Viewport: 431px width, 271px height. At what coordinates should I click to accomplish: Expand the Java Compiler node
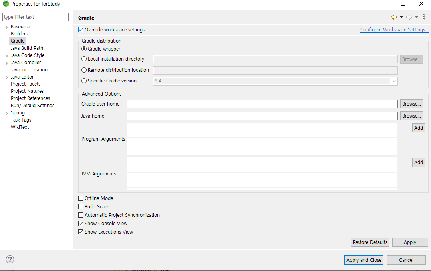coord(7,63)
